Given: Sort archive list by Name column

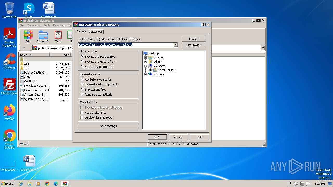Looking at the screenshot, I should [x=35, y=55].
